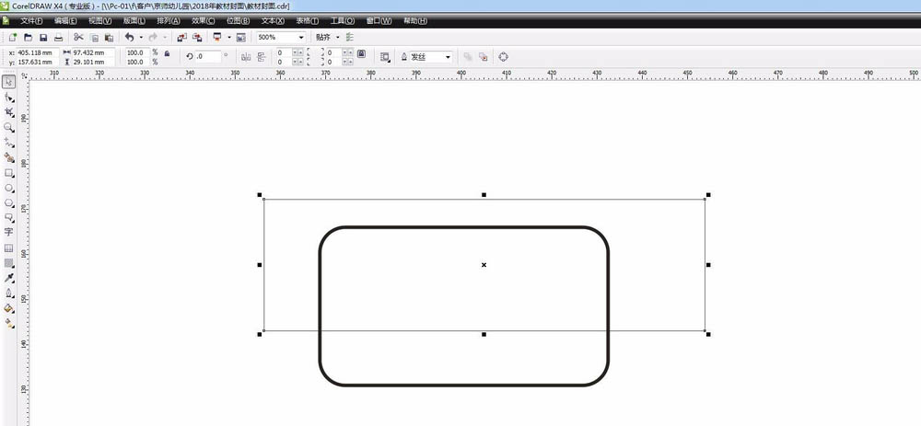
Task: Select the Interactive Fill tool
Action: [9, 322]
